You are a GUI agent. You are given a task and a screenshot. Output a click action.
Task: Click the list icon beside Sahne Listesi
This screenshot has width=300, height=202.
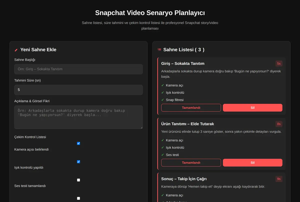159,49
